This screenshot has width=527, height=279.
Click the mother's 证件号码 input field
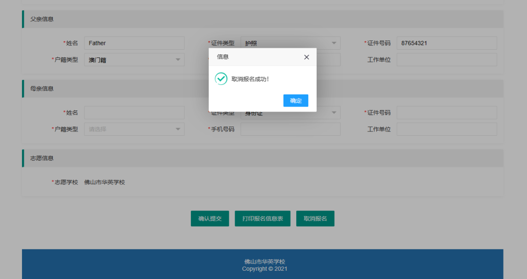[x=446, y=112]
